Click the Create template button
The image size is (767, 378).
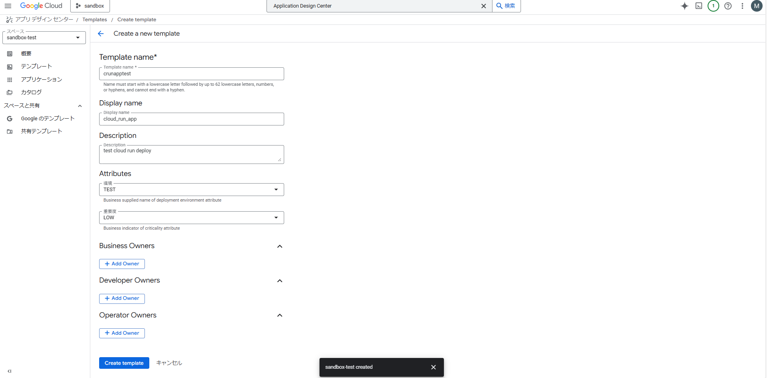click(124, 363)
